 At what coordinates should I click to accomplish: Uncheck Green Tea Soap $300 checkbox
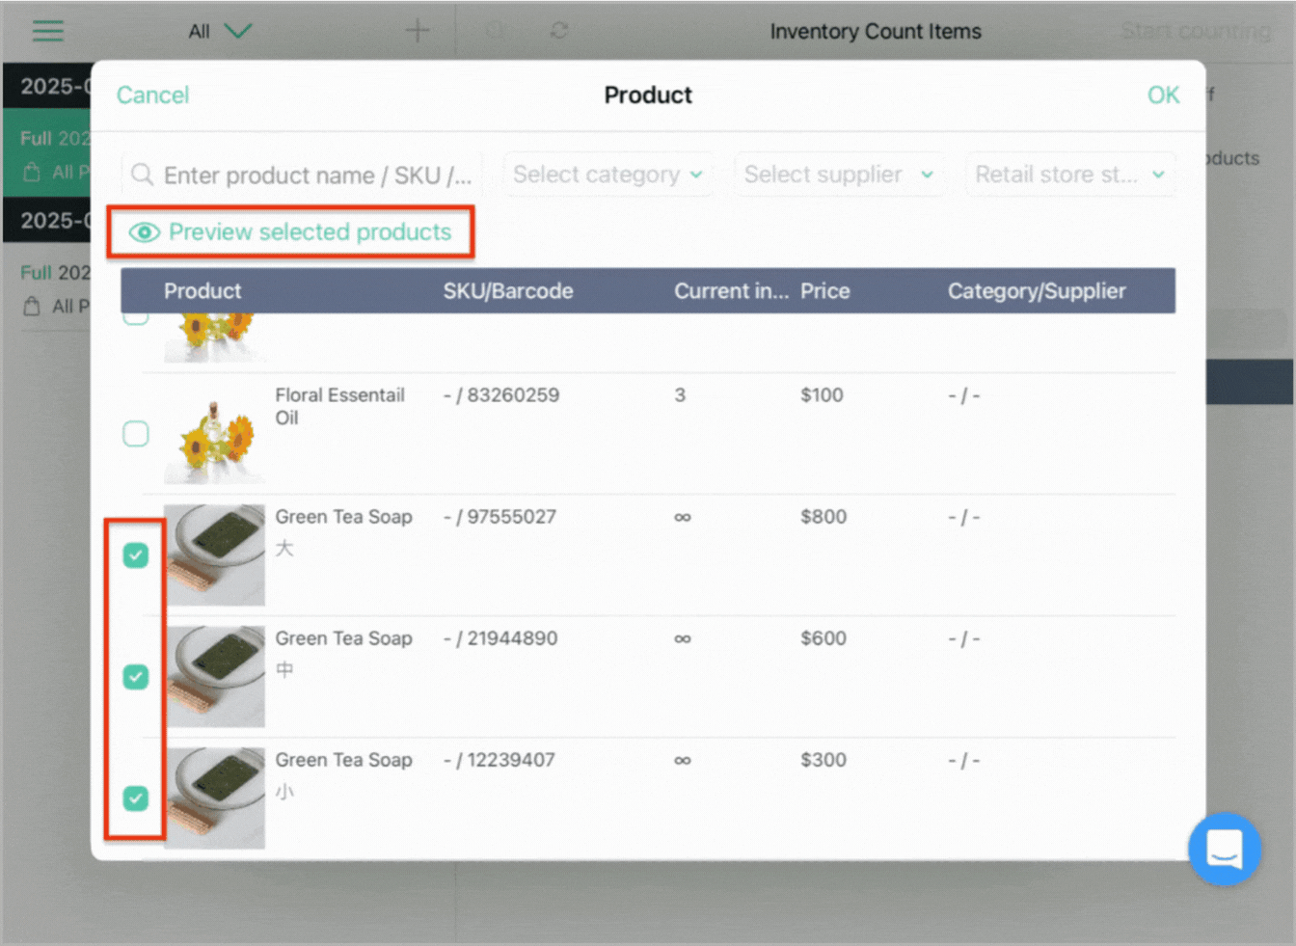pyautogui.click(x=136, y=798)
